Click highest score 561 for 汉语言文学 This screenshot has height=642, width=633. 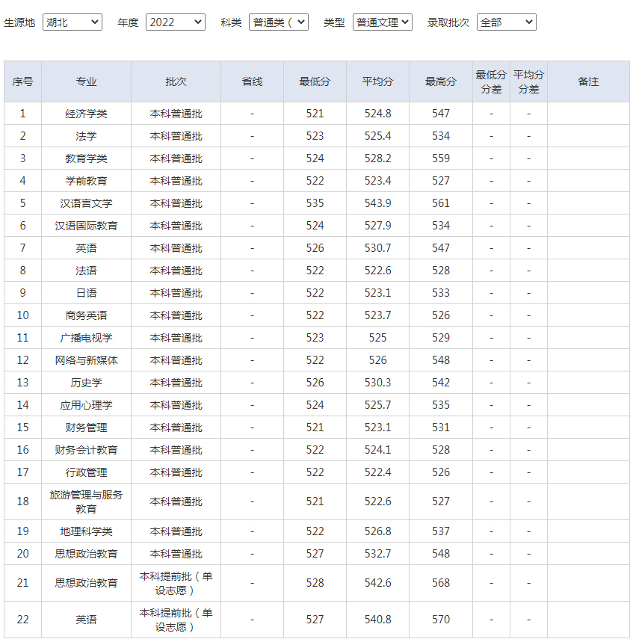coord(441,203)
